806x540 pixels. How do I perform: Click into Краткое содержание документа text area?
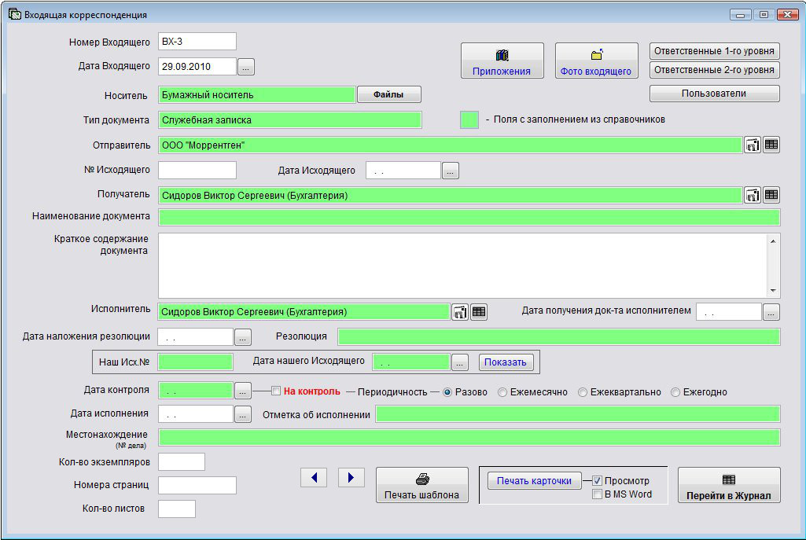coord(462,265)
